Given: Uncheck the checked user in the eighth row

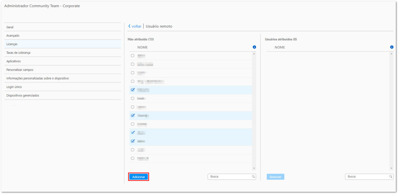Looking at the screenshot, I should (x=133, y=116).
